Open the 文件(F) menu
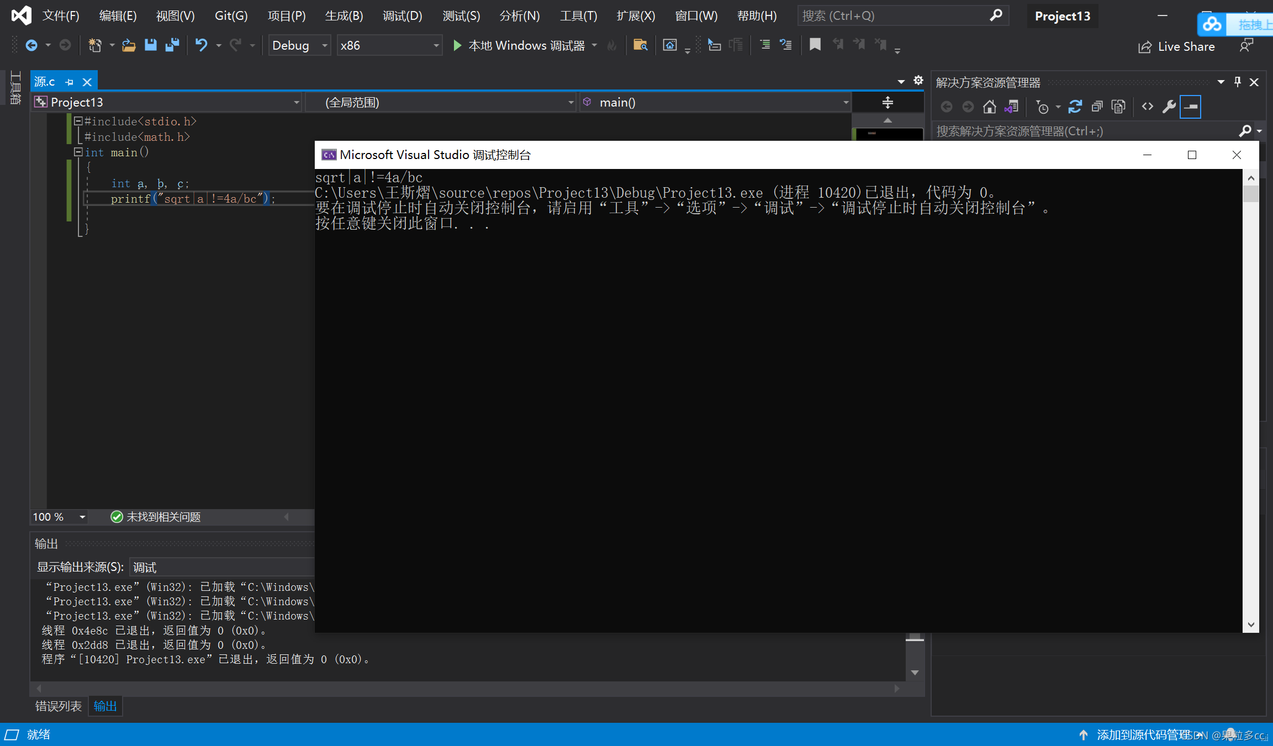1273x746 pixels. click(x=61, y=15)
